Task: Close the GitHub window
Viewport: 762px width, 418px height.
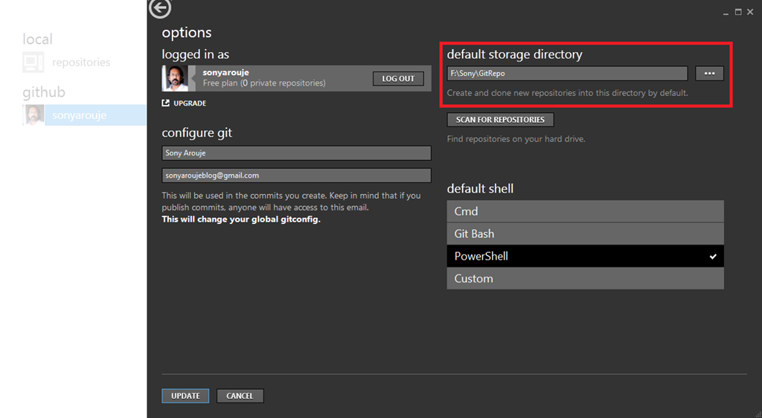Action: [750, 12]
